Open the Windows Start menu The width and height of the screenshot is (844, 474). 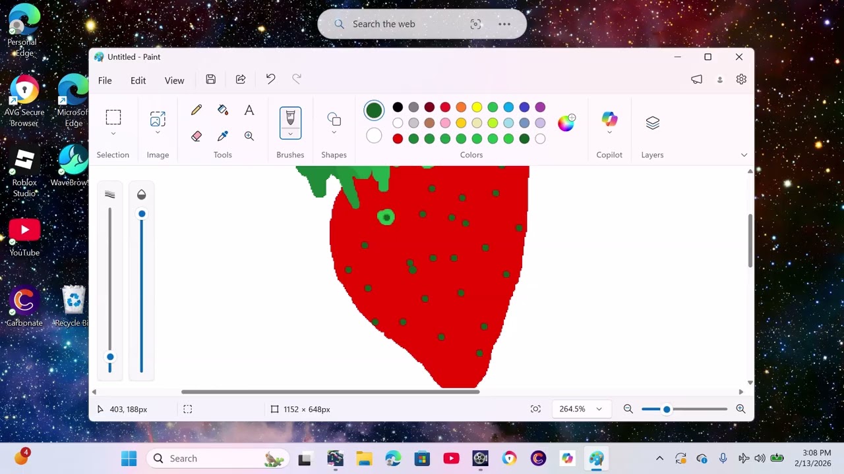click(x=129, y=458)
